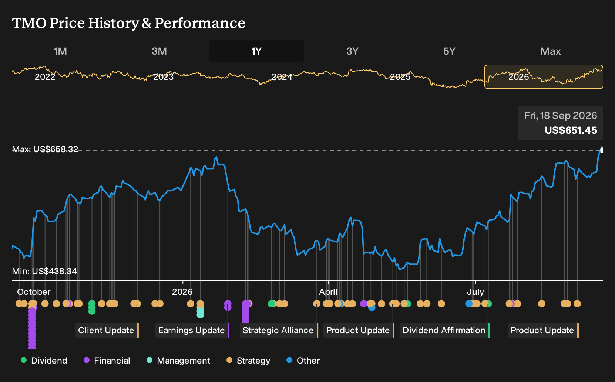Jump to 2022 on the overview sparkline

45,77
